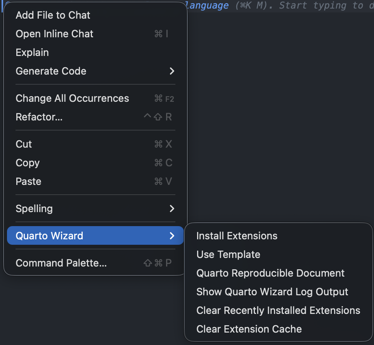
Task: Paste from the context menu
Action: (28, 181)
